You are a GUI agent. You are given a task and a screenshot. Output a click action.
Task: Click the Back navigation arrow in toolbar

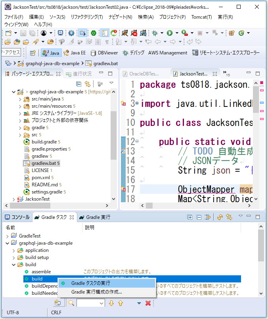158,42
